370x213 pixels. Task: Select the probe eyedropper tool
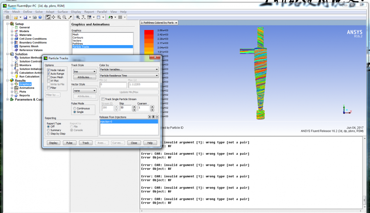tap(69, 17)
